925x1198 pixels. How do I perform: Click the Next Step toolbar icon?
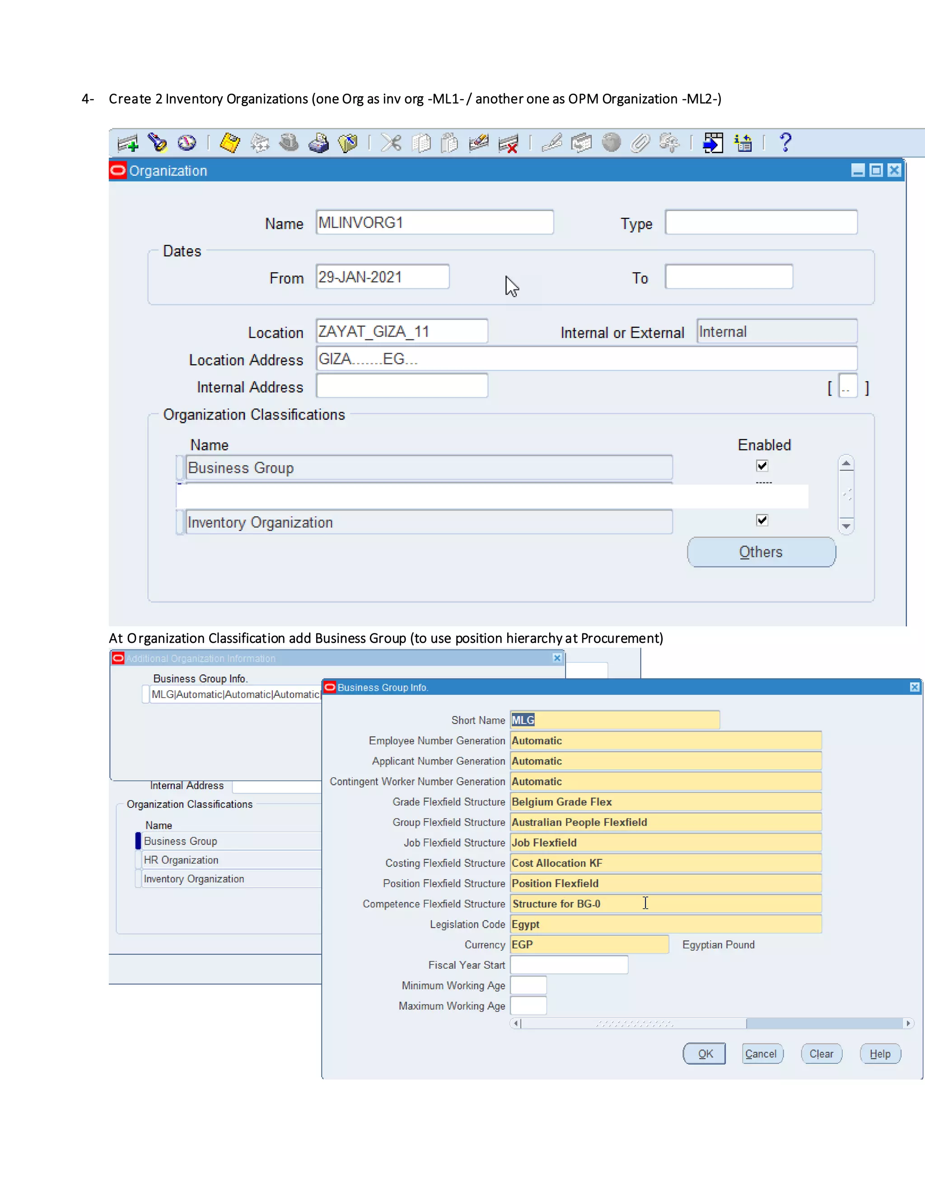(x=260, y=143)
